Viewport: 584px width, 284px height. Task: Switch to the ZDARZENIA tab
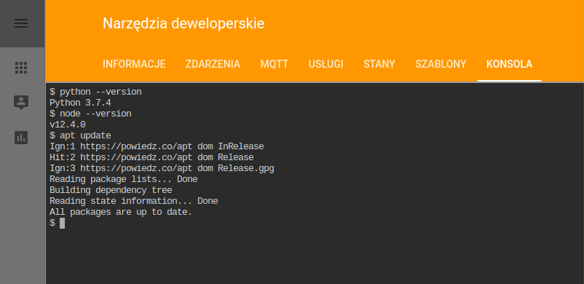click(x=213, y=64)
